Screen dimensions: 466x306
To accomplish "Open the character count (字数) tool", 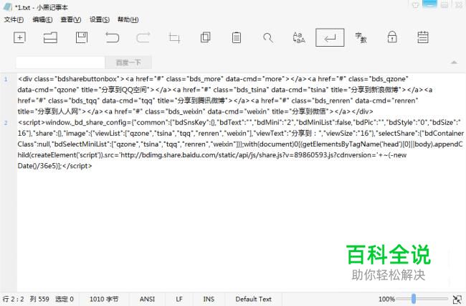I will pos(361,38).
